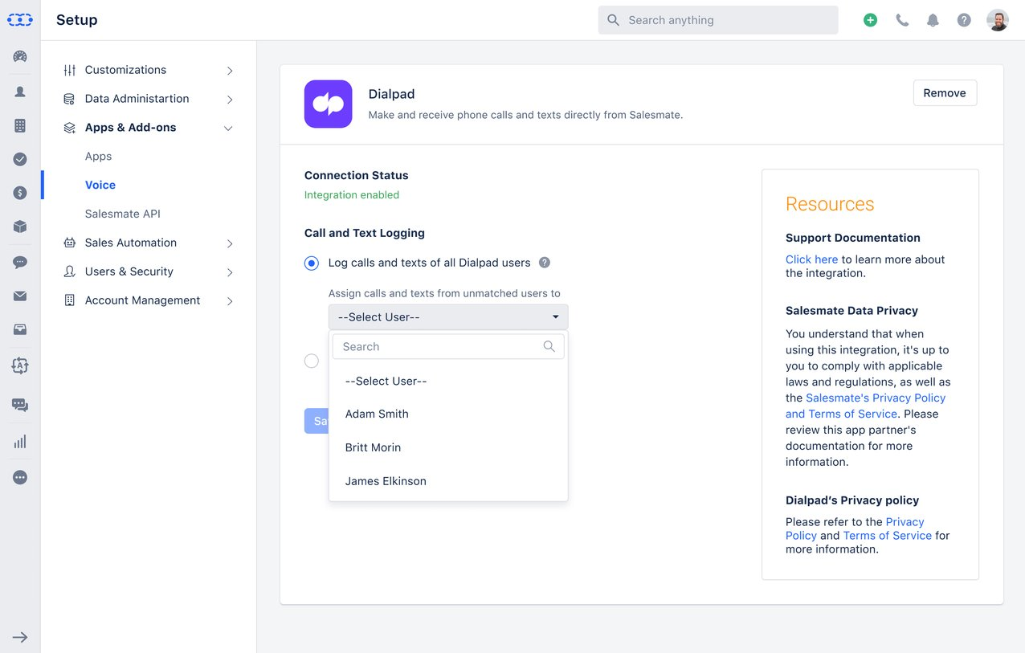Open Deals via the dollar icon
The image size is (1025, 653).
click(x=20, y=193)
